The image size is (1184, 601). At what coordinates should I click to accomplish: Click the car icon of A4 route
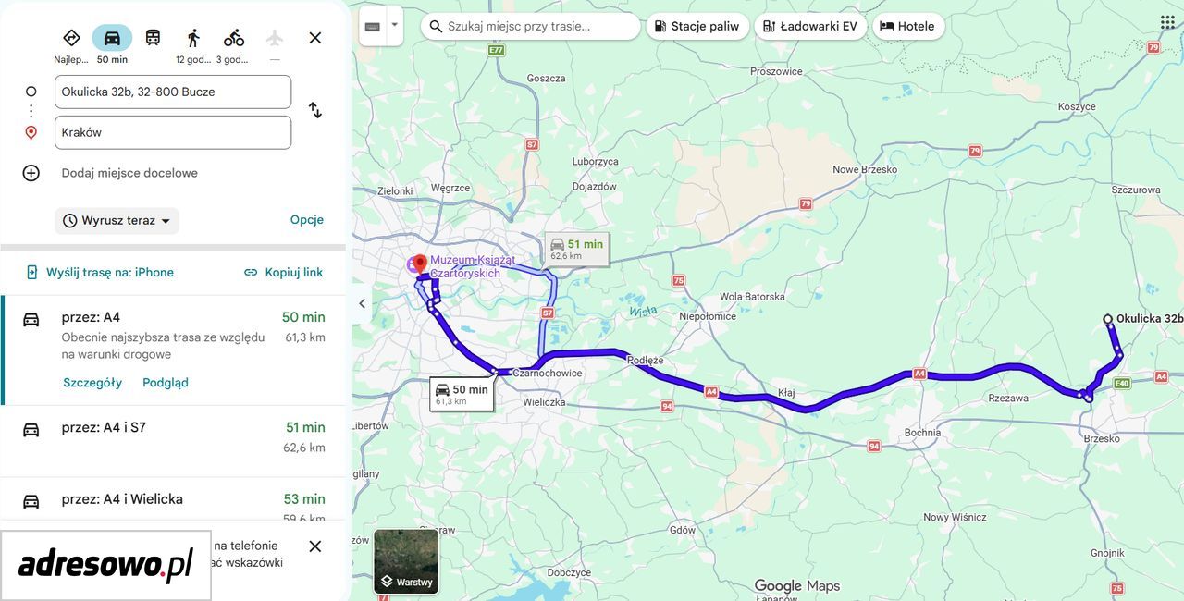[31, 319]
